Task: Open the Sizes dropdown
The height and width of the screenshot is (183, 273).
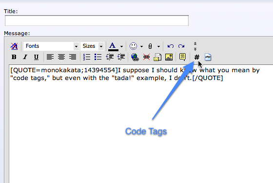Action: point(92,46)
